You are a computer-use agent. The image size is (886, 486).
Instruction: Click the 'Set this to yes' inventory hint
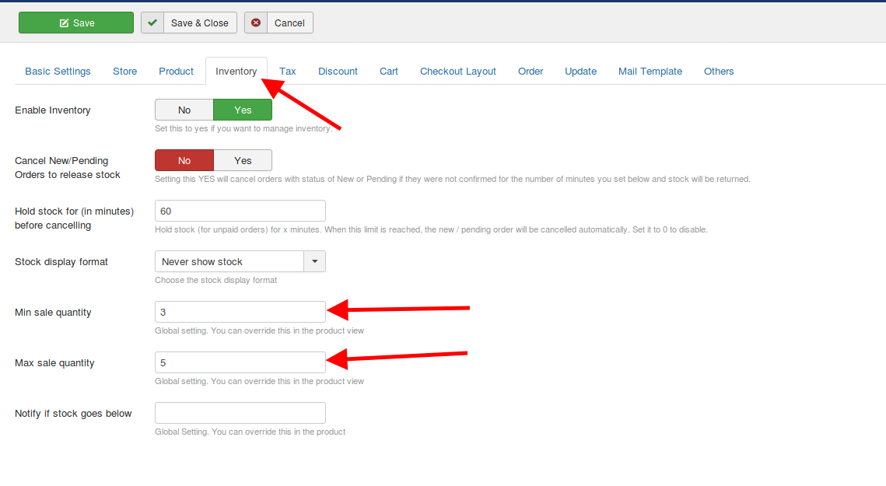[x=243, y=129]
